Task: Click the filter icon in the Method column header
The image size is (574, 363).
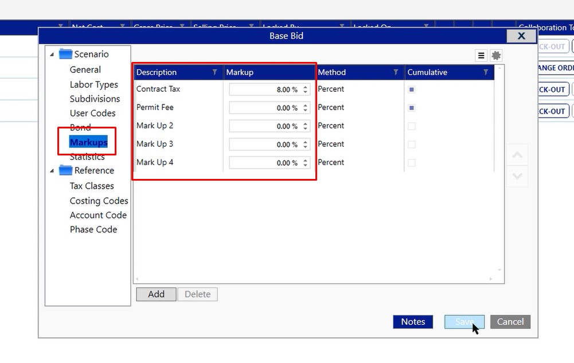Action: (x=396, y=72)
